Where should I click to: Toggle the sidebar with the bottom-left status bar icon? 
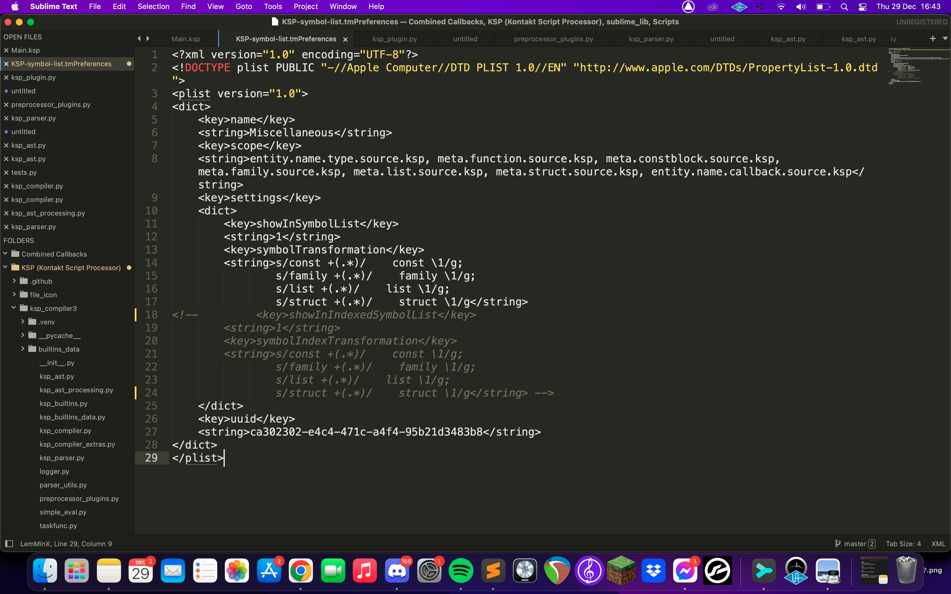[9, 543]
